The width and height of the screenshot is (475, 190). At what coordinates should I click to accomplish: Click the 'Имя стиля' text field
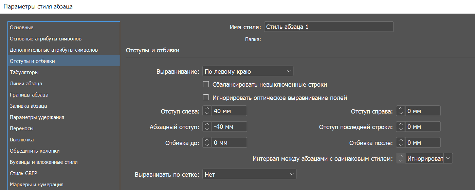[328, 27]
